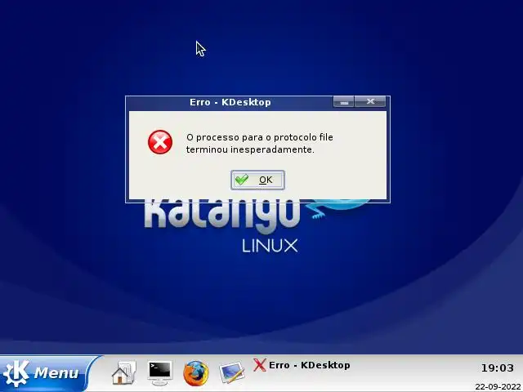Viewport: 523px width, 392px height.
Task: Open the Home folder icon
Action: (123, 372)
